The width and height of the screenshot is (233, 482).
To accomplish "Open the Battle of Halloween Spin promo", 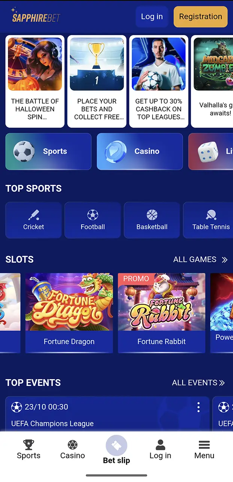I will 35,81.
